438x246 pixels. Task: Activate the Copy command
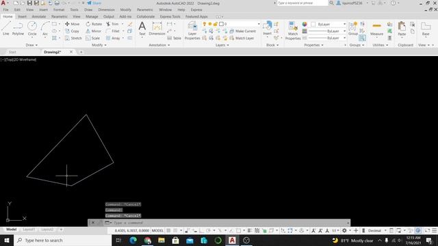click(x=72, y=31)
